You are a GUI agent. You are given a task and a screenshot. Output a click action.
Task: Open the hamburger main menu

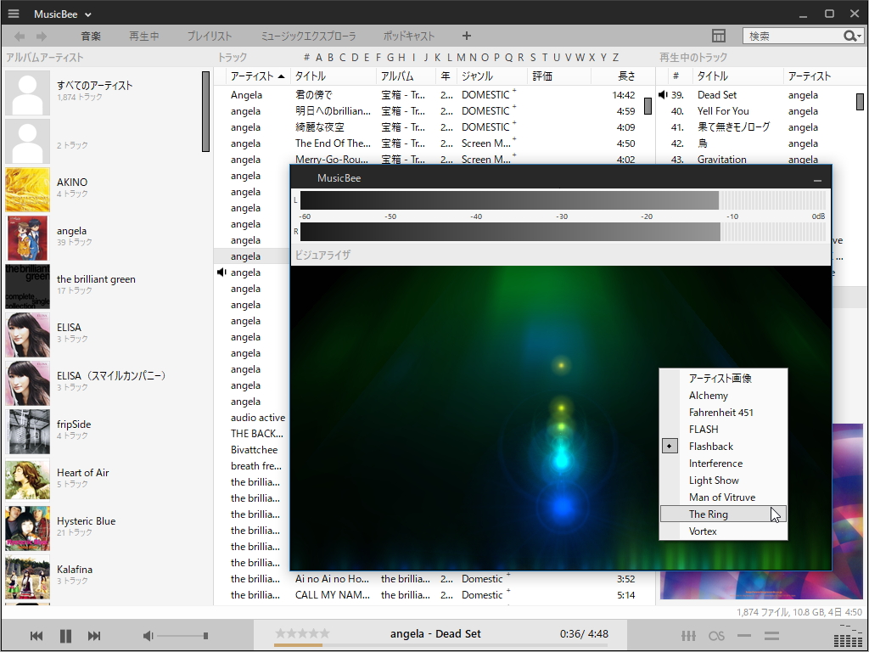[x=14, y=14]
